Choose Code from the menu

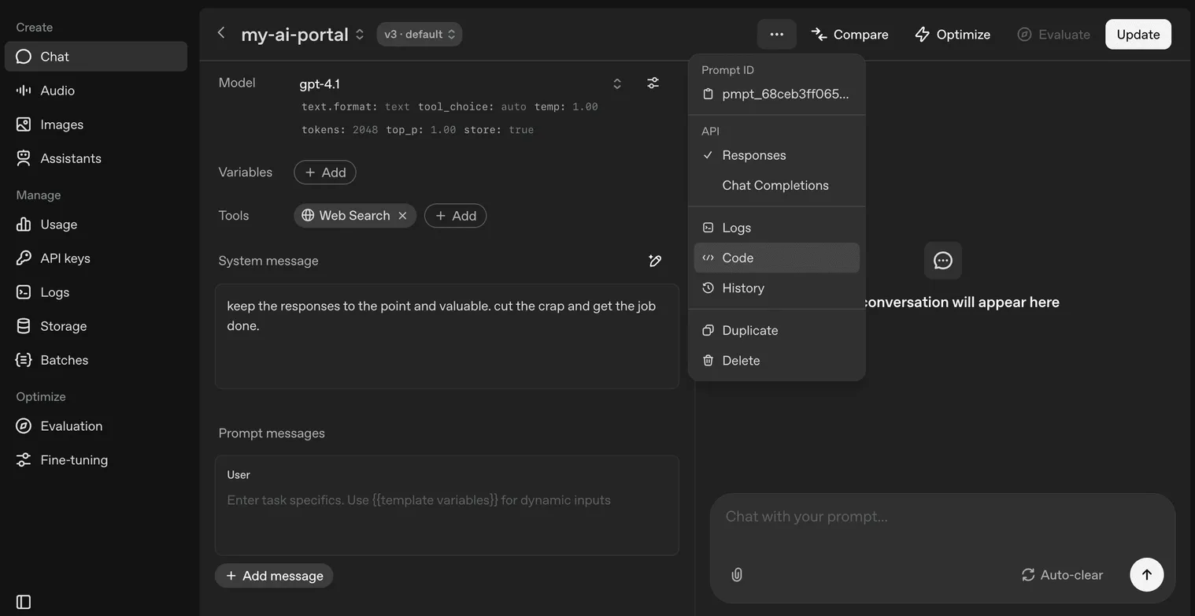[x=738, y=258]
